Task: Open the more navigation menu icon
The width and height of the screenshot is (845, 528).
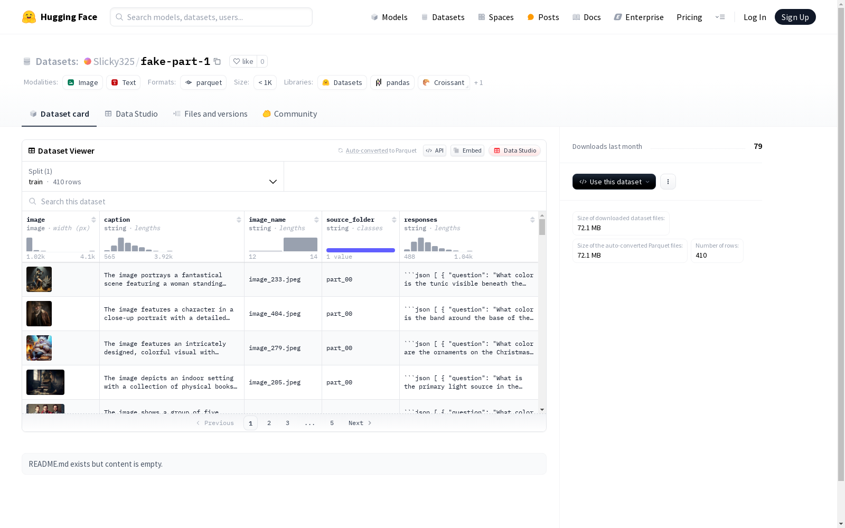Action: [x=720, y=17]
